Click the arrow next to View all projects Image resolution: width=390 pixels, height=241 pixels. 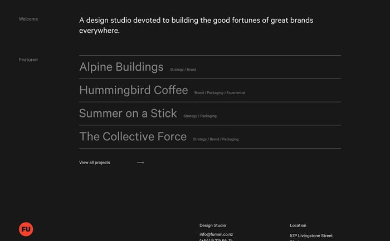click(x=140, y=163)
